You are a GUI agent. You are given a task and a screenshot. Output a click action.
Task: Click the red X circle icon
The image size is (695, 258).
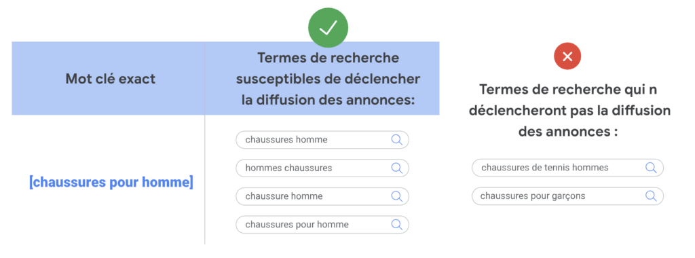click(567, 56)
